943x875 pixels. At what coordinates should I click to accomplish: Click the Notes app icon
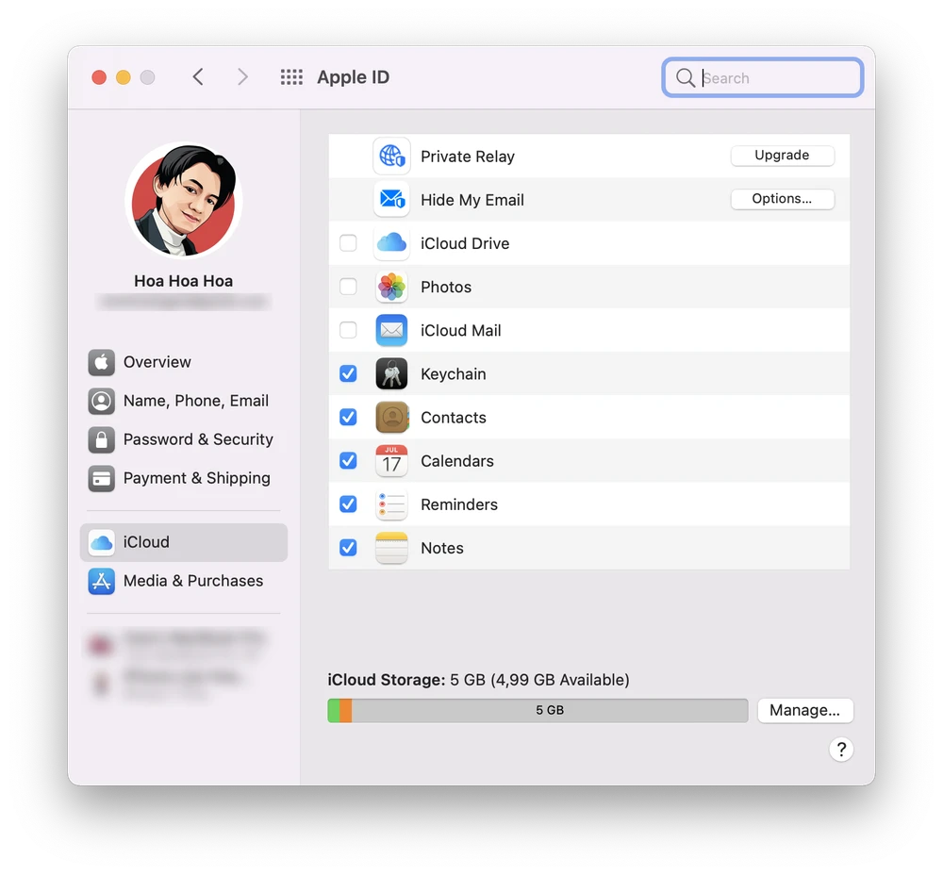391,548
